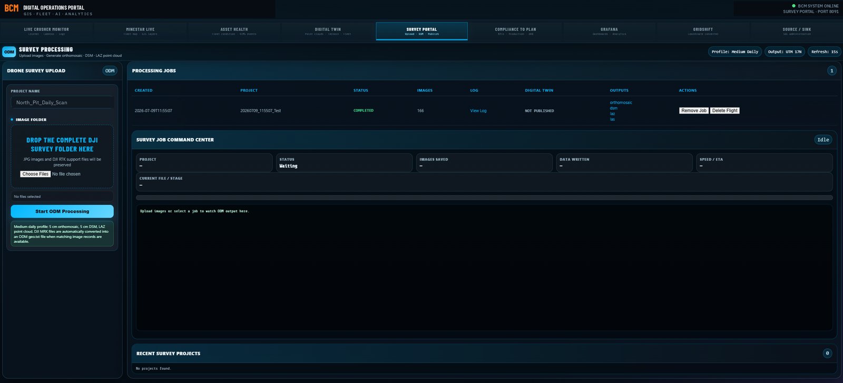
Task: Click the ODM survey processing badge icon
Action: click(x=9, y=52)
